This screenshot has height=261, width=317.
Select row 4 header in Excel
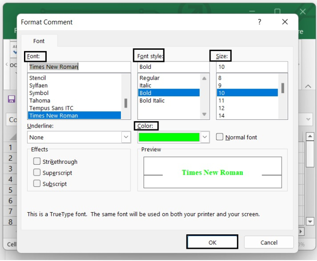(x=10, y=180)
